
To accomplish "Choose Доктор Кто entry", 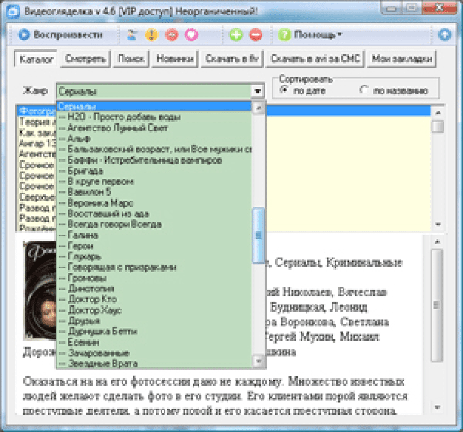I will 154,299.
